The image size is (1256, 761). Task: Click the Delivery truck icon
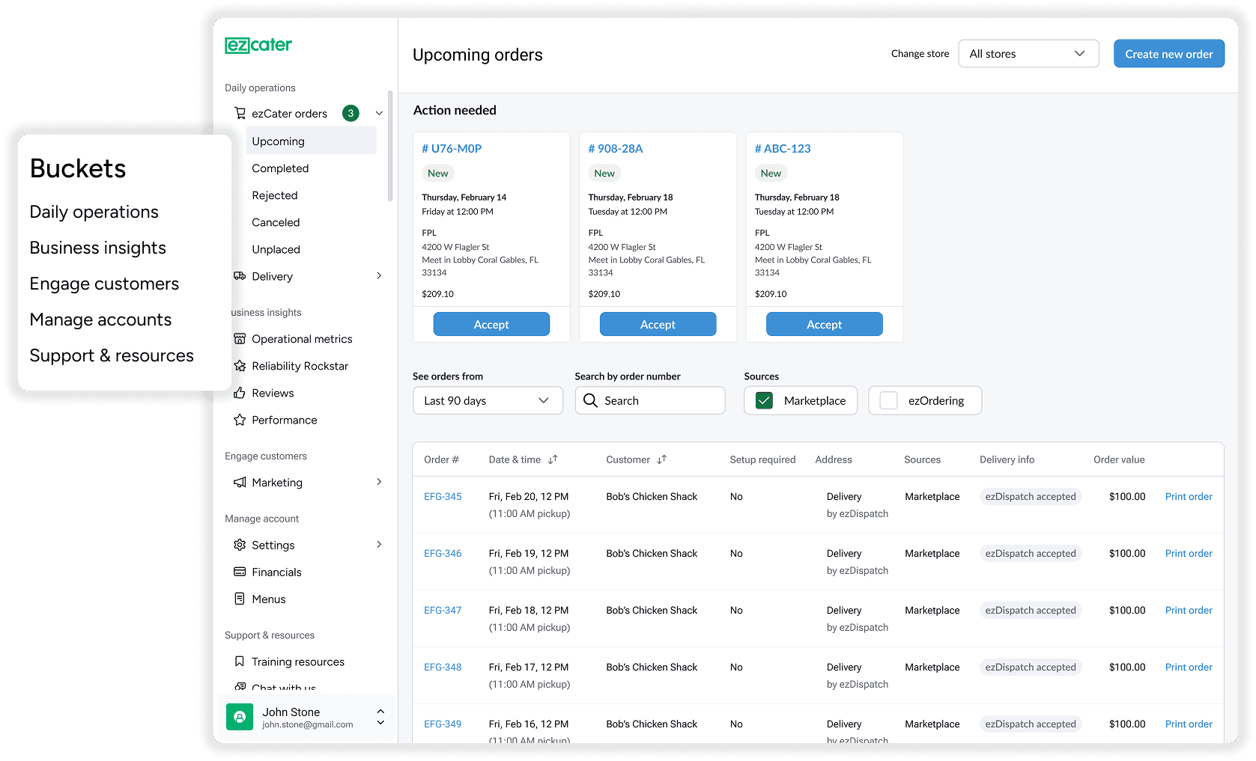click(240, 276)
